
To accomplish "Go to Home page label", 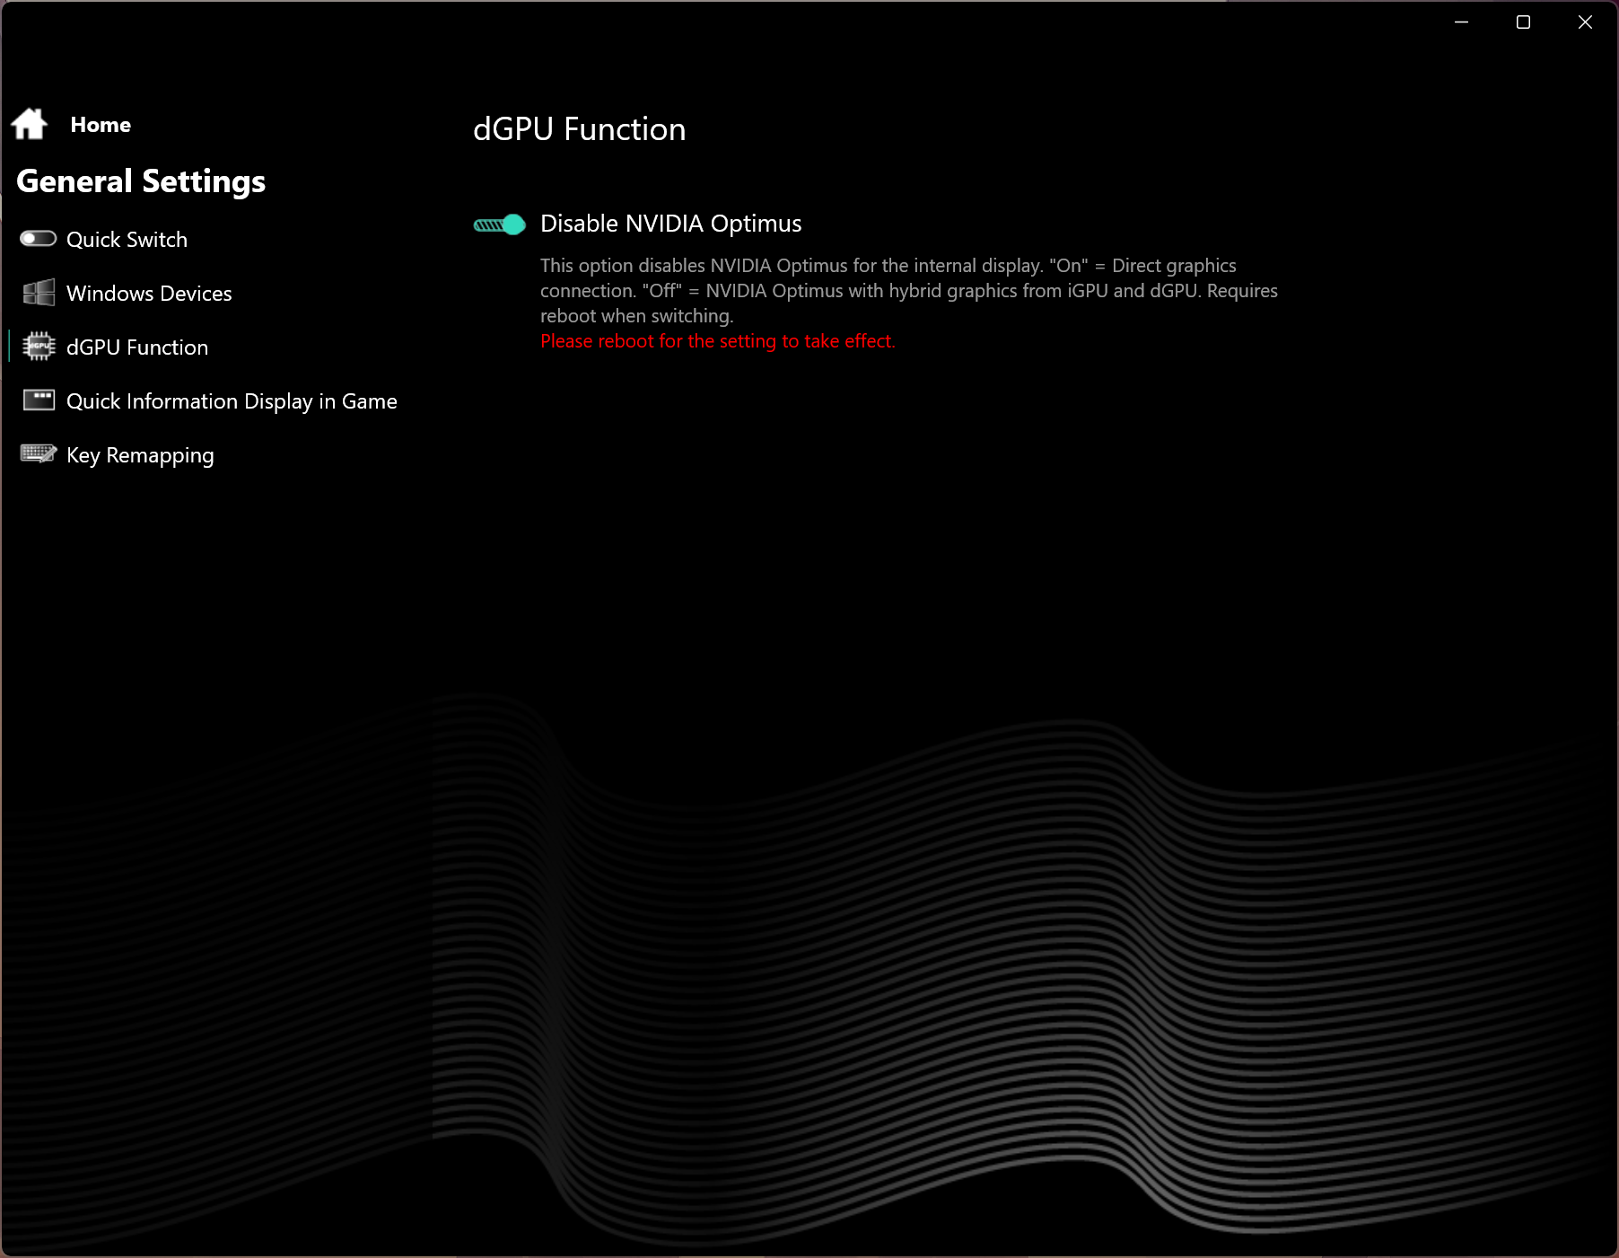I will (101, 125).
